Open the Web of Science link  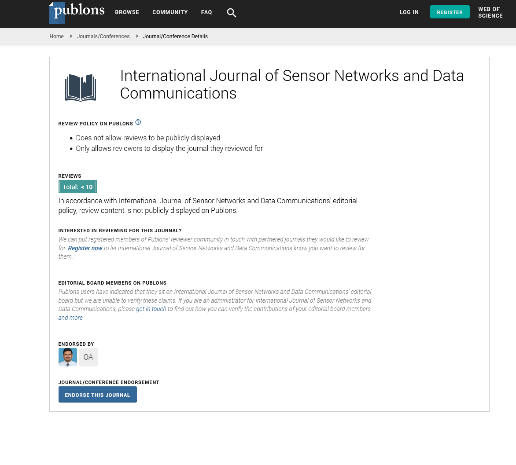coord(490,12)
